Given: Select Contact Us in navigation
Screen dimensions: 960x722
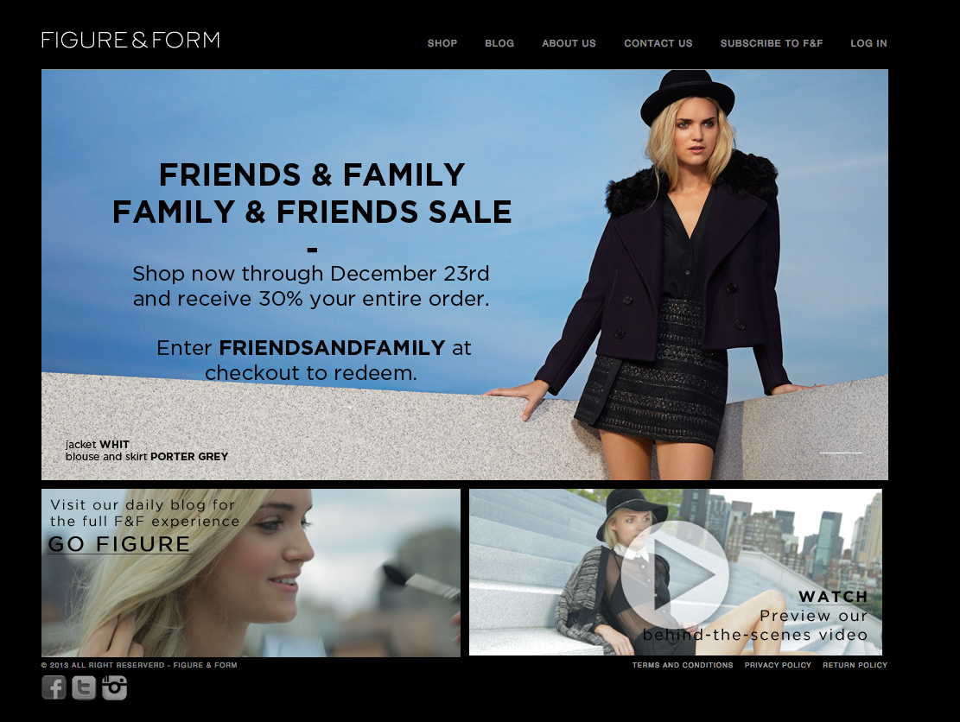Looking at the screenshot, I should [x=658, y=43].
